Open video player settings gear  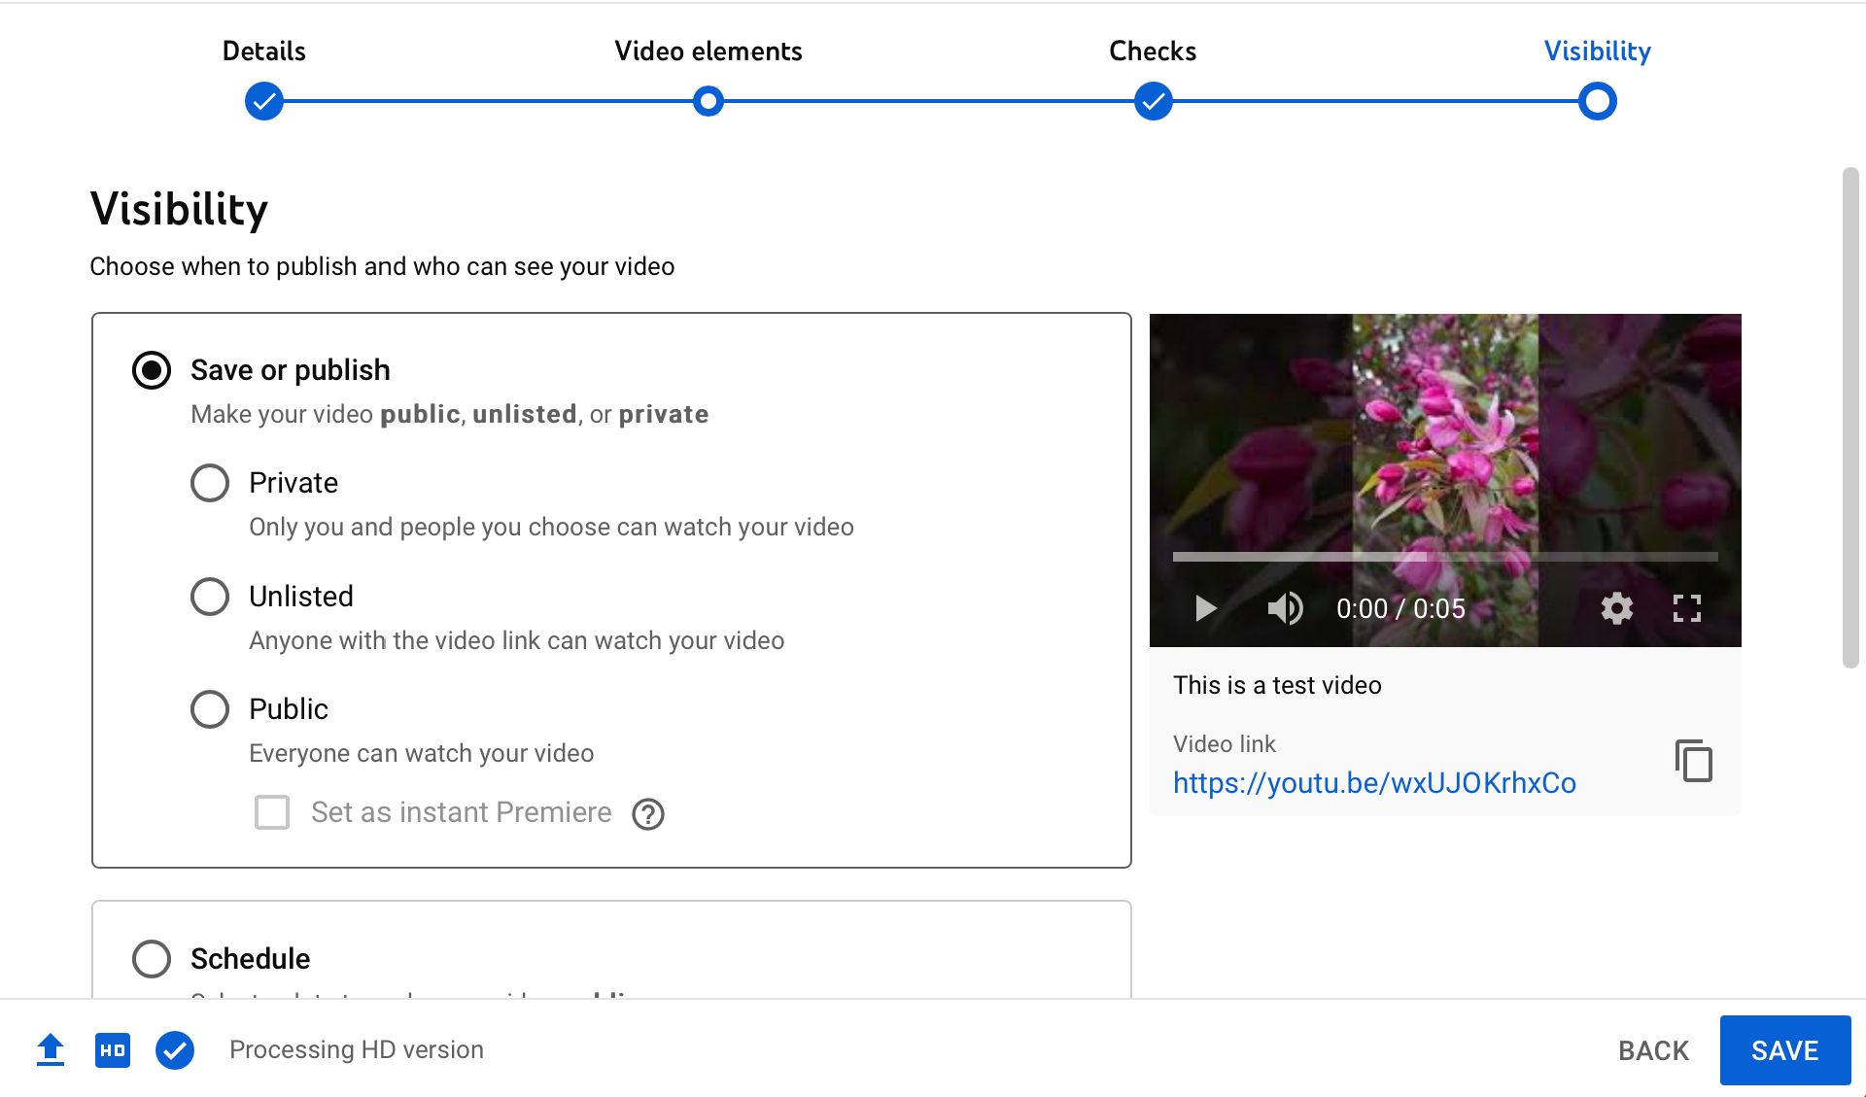[1616, 609]
